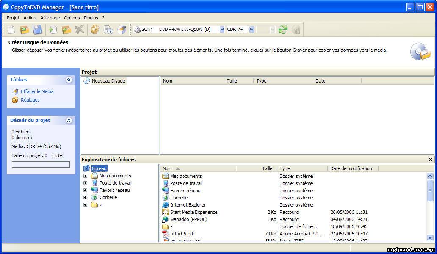The width and height of the screenshot is (437, 254).
Task: Click the Effacer le Média link
Action: click(37, 91)
